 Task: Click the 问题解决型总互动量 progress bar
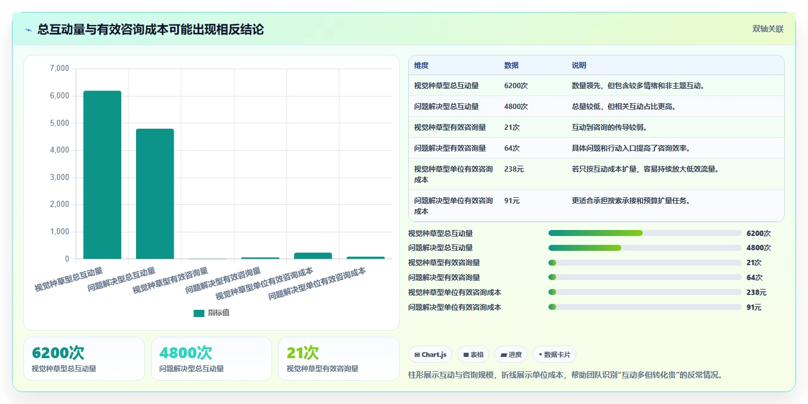coord(645,248)
